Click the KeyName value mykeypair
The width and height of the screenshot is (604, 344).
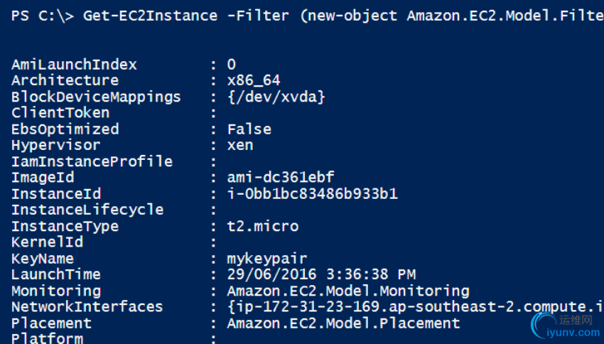pyautogui.click(x=267, y=259)
